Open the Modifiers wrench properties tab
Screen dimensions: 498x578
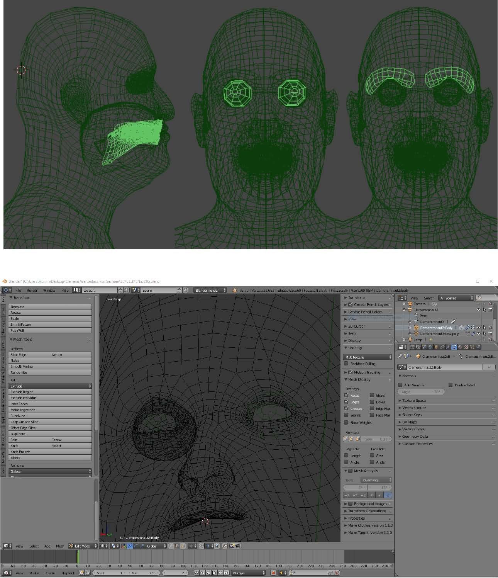click(x=448, y=347)
